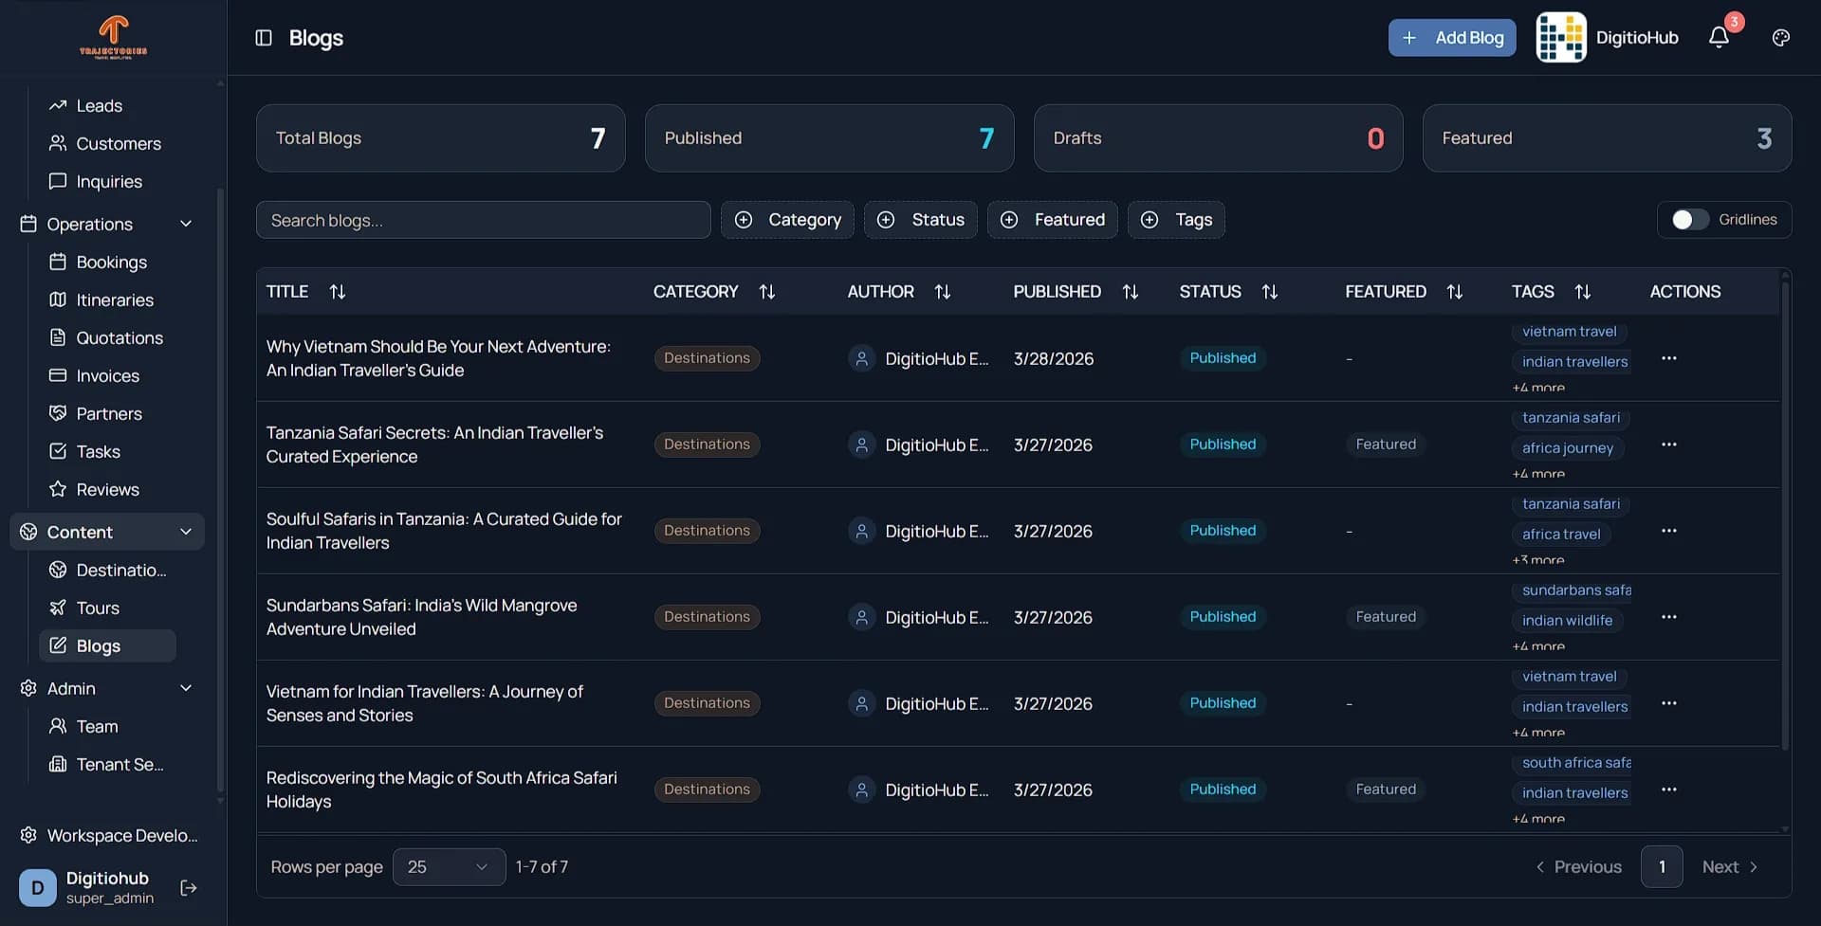Collapse the Admin section

tap(186, 688)
